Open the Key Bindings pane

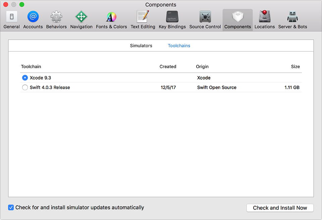[172, 20]
